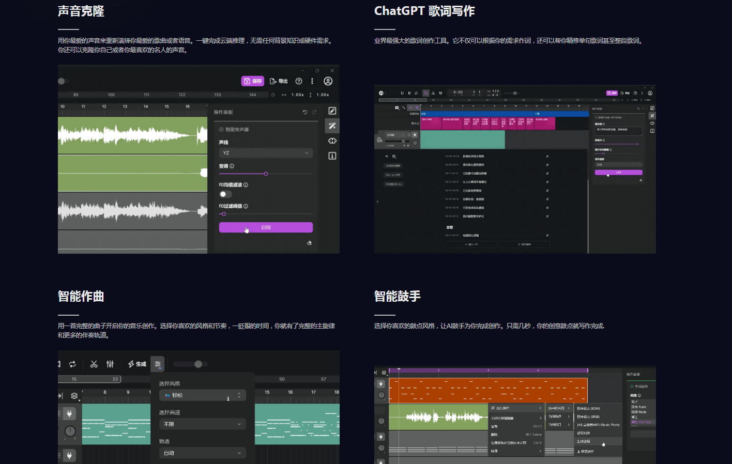The image size is (732, 464).
Task: Select the magic wand tool in the right sidebar
Action: pos(332,126)
